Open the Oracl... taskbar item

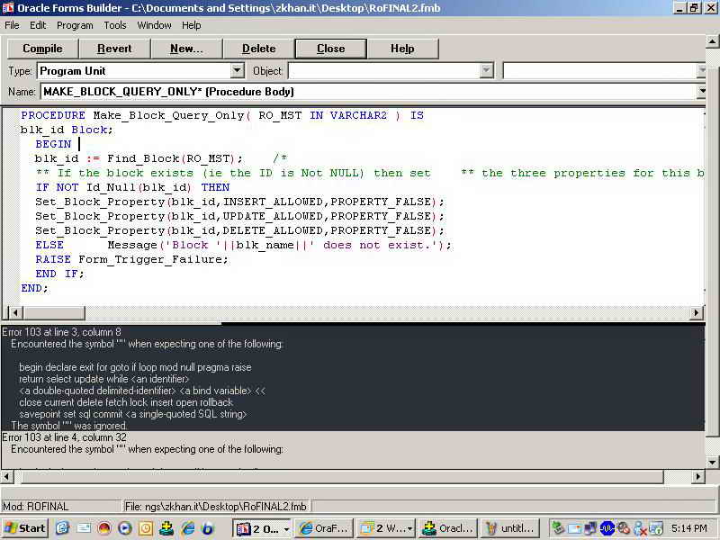point(447,528)
